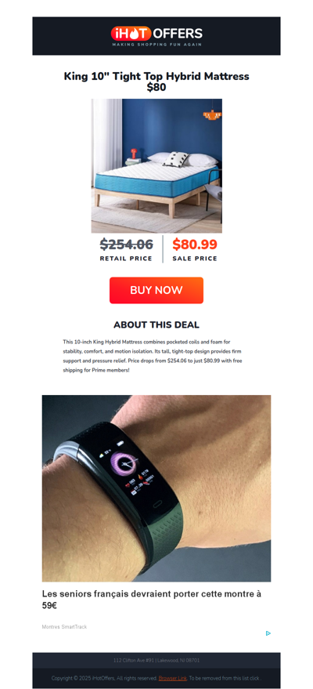313x689 pixels.
Task: Click the blue mattress product photo
Action: (x=156, y=165)
